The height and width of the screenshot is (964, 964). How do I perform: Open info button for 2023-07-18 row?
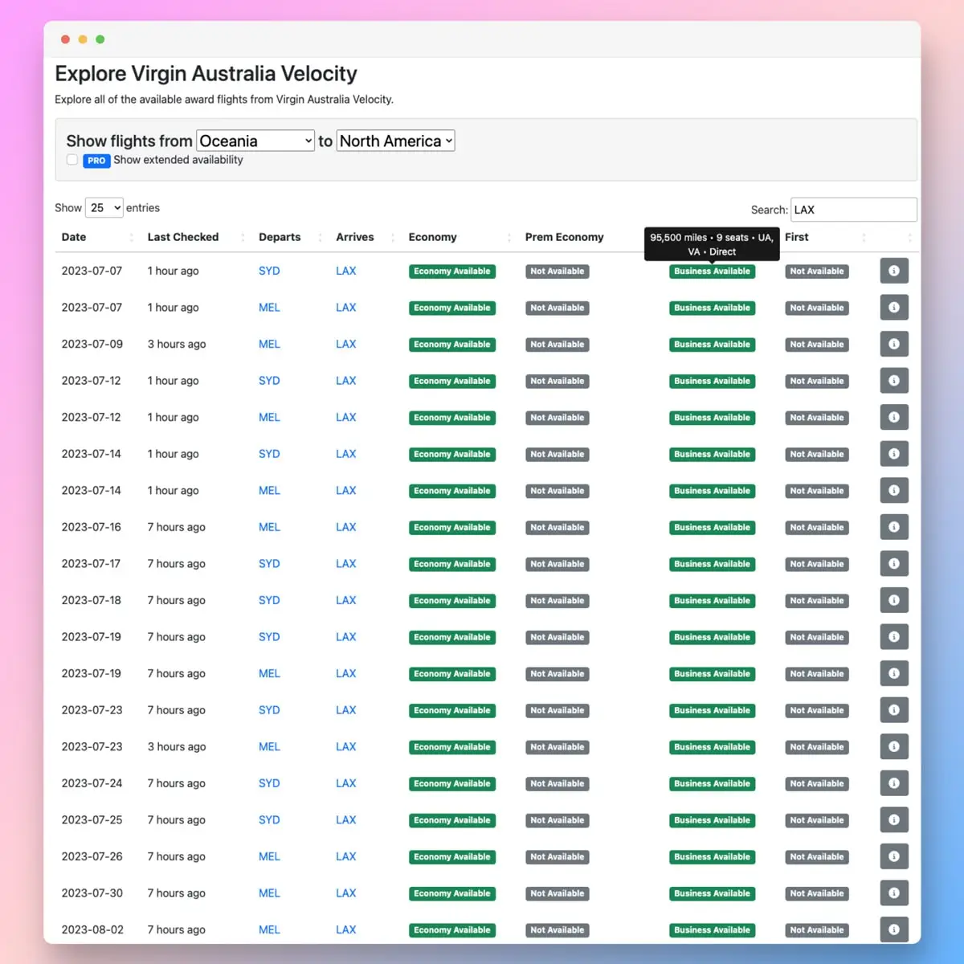(894, 600)
